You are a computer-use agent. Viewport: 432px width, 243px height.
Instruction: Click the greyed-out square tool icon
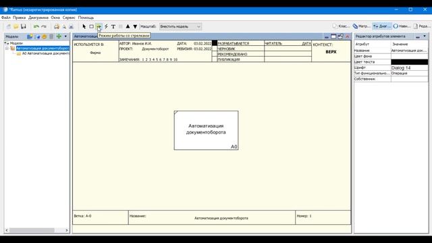pyautogui.click(x=120, y=26)
